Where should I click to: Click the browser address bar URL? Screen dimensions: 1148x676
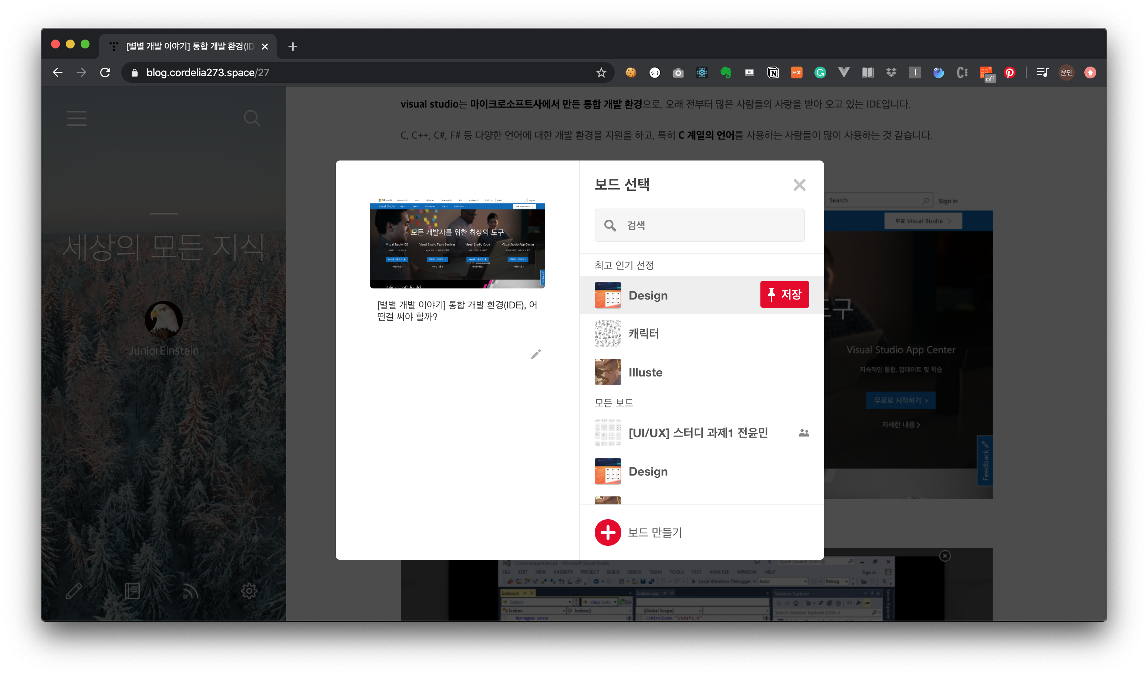[x=207, y=72]
